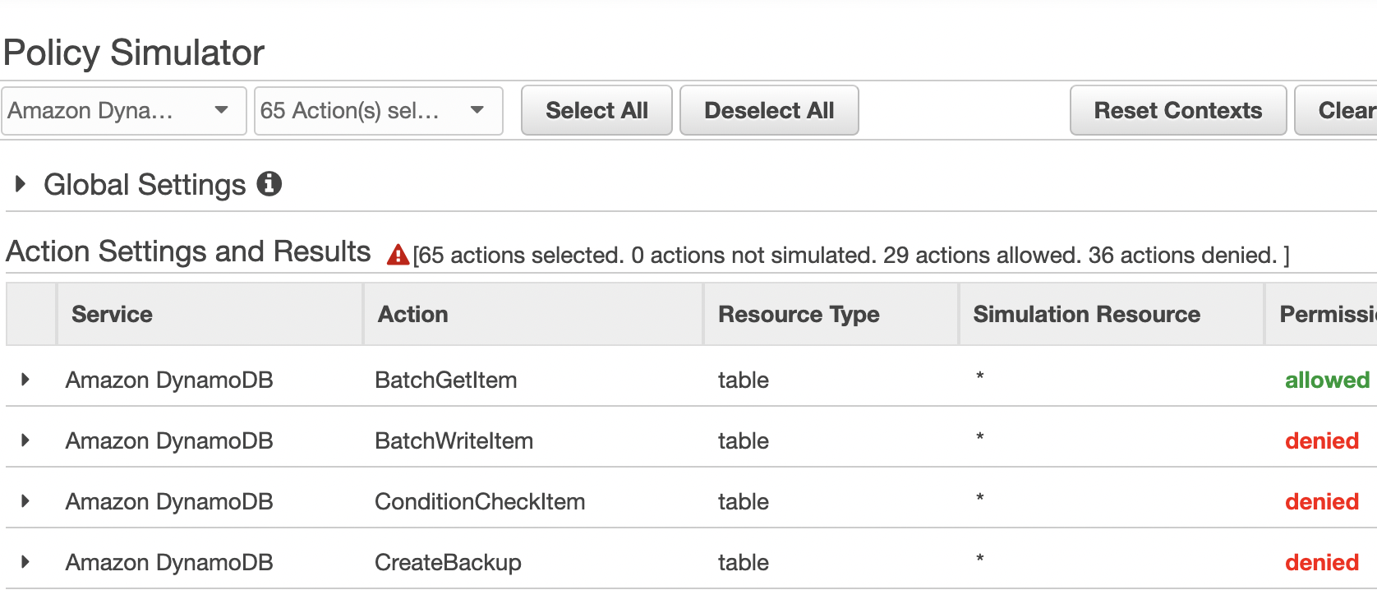1377x590 pixels.
Task: Expand the ConditionCheckItem row details
Action: point(25,501)
